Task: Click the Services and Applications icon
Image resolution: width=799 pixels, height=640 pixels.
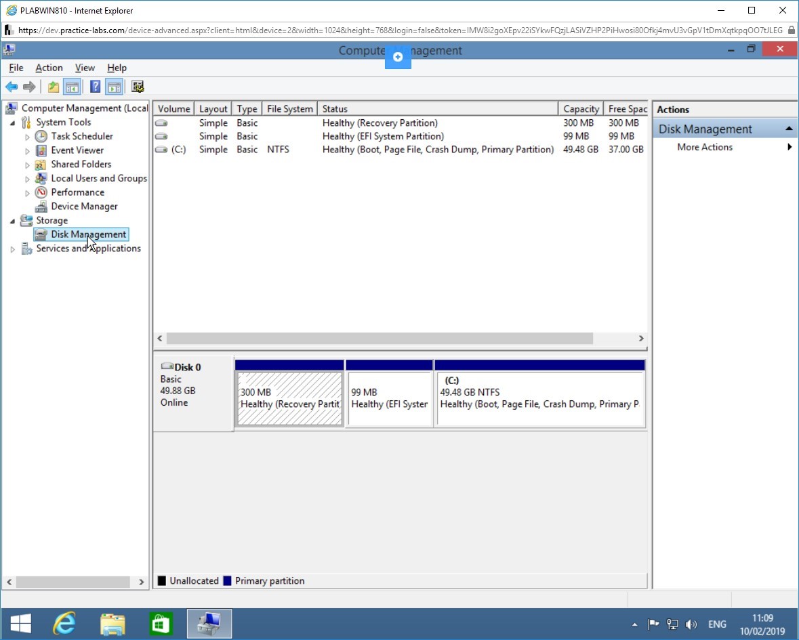Action: pyautogui.click(x=26, y=249)
